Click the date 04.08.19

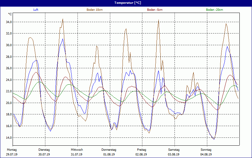click(x=206, y=155)
